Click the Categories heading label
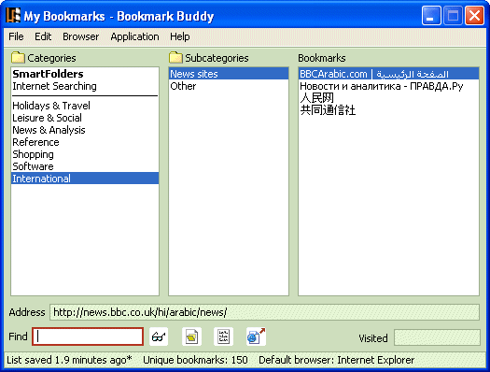The width and height of the screenshot is (490, 372). (x=51, y=58)
